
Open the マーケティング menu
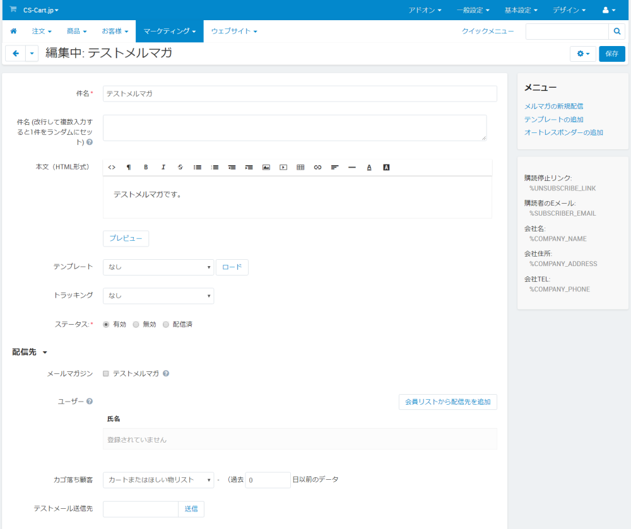(x=169, y=31)
